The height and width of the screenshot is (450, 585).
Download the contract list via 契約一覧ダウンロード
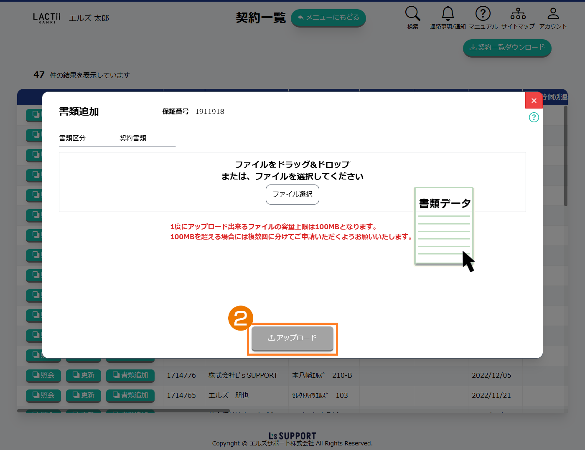click(x=507, y=48)
